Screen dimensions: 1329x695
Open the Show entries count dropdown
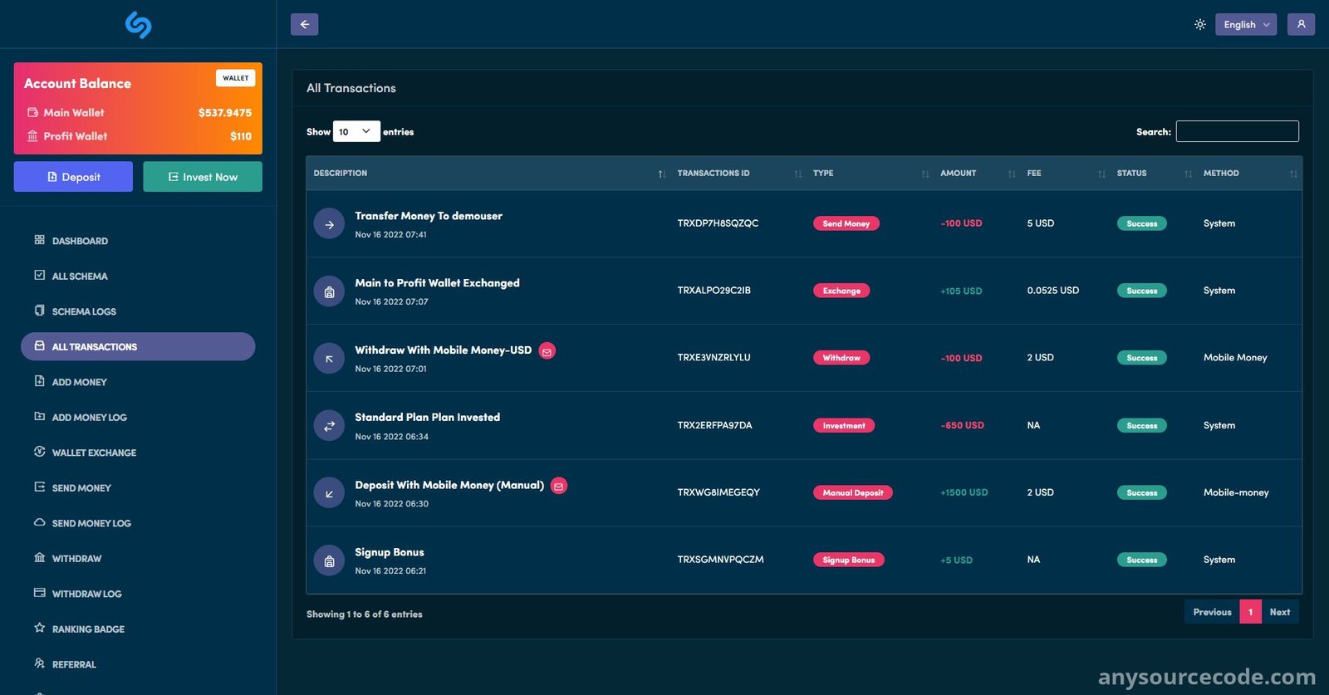click(356, 131)
